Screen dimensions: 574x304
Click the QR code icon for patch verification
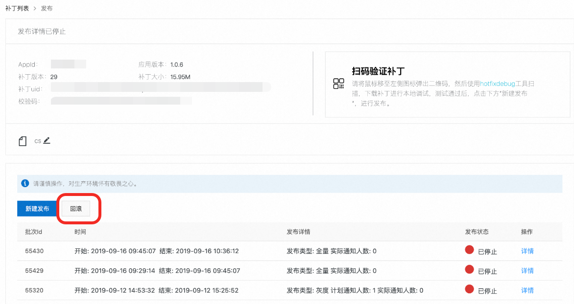pos(338,84)
